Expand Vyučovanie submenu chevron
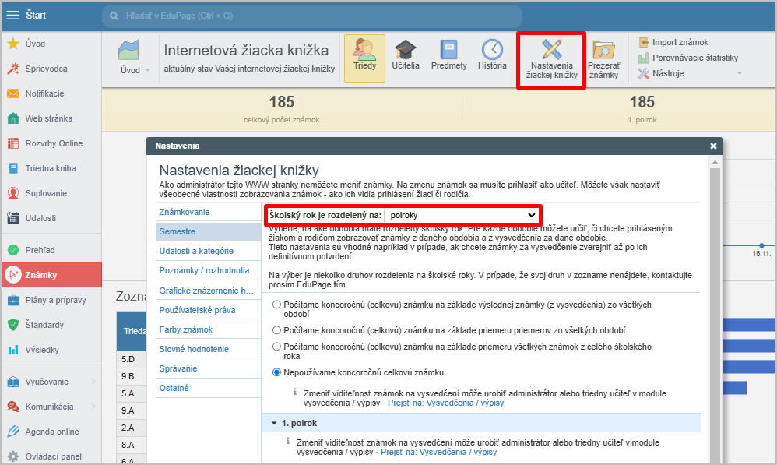The height and width of the screenshot is (465, 777). point(93,382)
